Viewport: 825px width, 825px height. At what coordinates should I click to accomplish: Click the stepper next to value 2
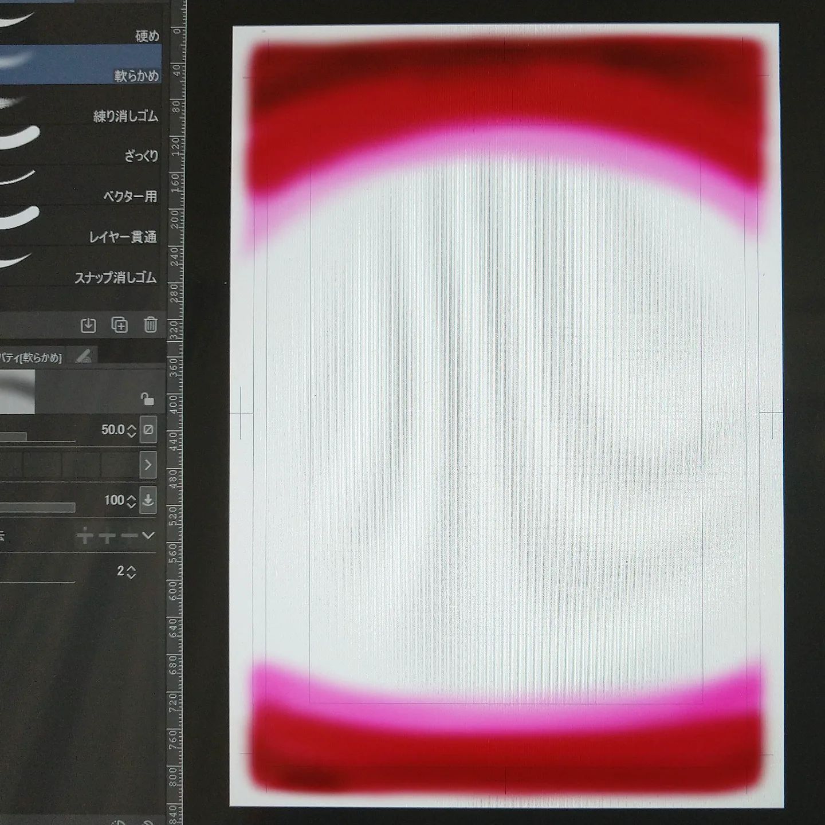coord(132,572)
